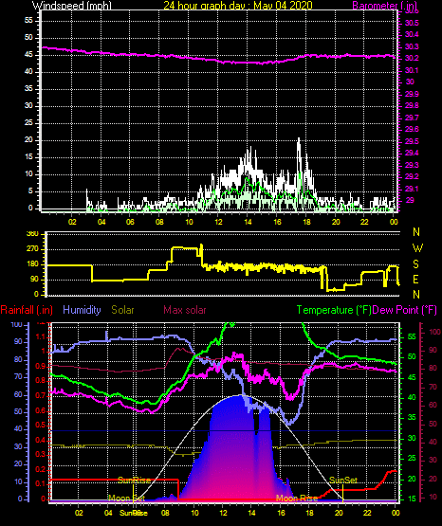This screenshot has height=526, width=442.
Task: Click the SunRise label above rainfall line
Action: click(134, 481)
